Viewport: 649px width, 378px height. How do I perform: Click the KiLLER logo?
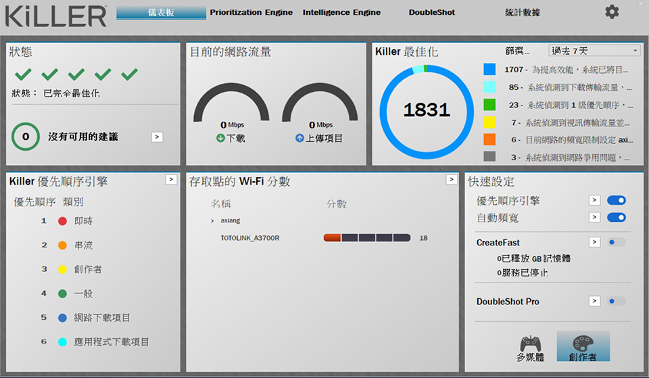point(56,16)
